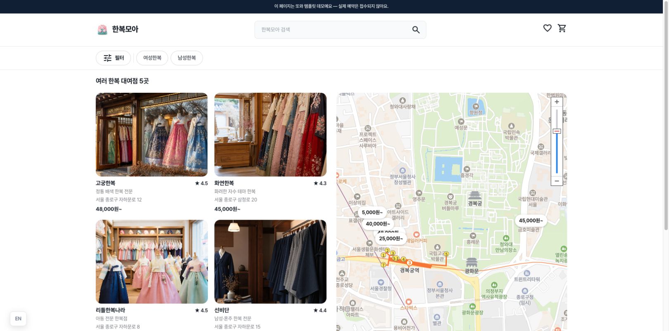Click the 5,000원~ map price bubble

(x=372, y=212)
